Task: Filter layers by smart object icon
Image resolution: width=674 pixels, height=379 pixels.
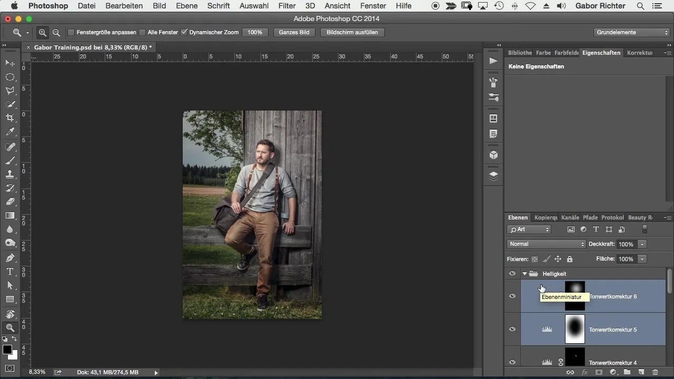Action: [x=622, y=230]
